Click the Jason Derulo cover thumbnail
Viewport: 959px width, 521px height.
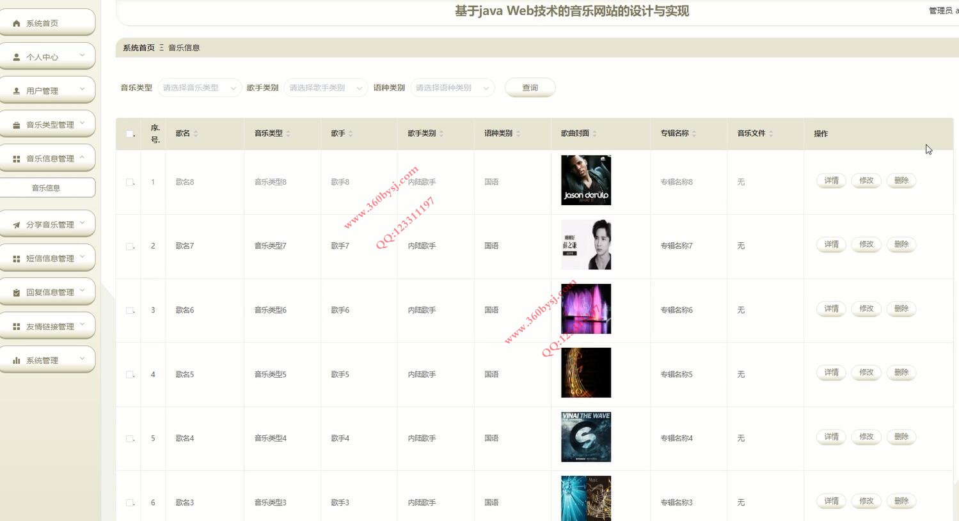(586, 180)
